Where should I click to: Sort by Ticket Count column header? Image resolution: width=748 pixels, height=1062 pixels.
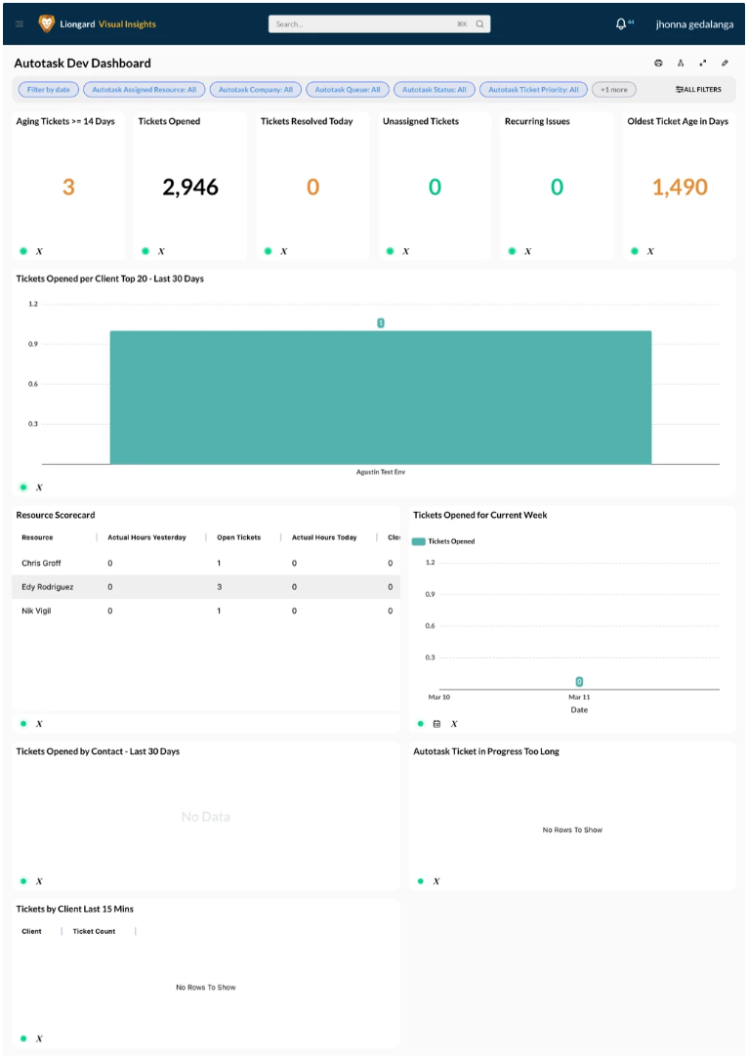94,932
